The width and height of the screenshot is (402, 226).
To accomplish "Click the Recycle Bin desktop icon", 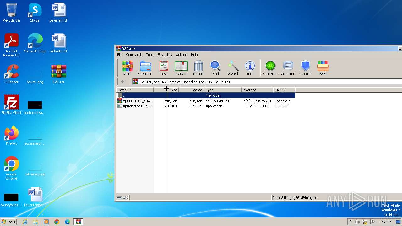I will (x=11, y=13).
